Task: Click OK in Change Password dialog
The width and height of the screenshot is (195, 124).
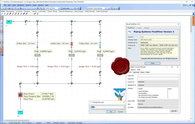Action: [111, 112]
